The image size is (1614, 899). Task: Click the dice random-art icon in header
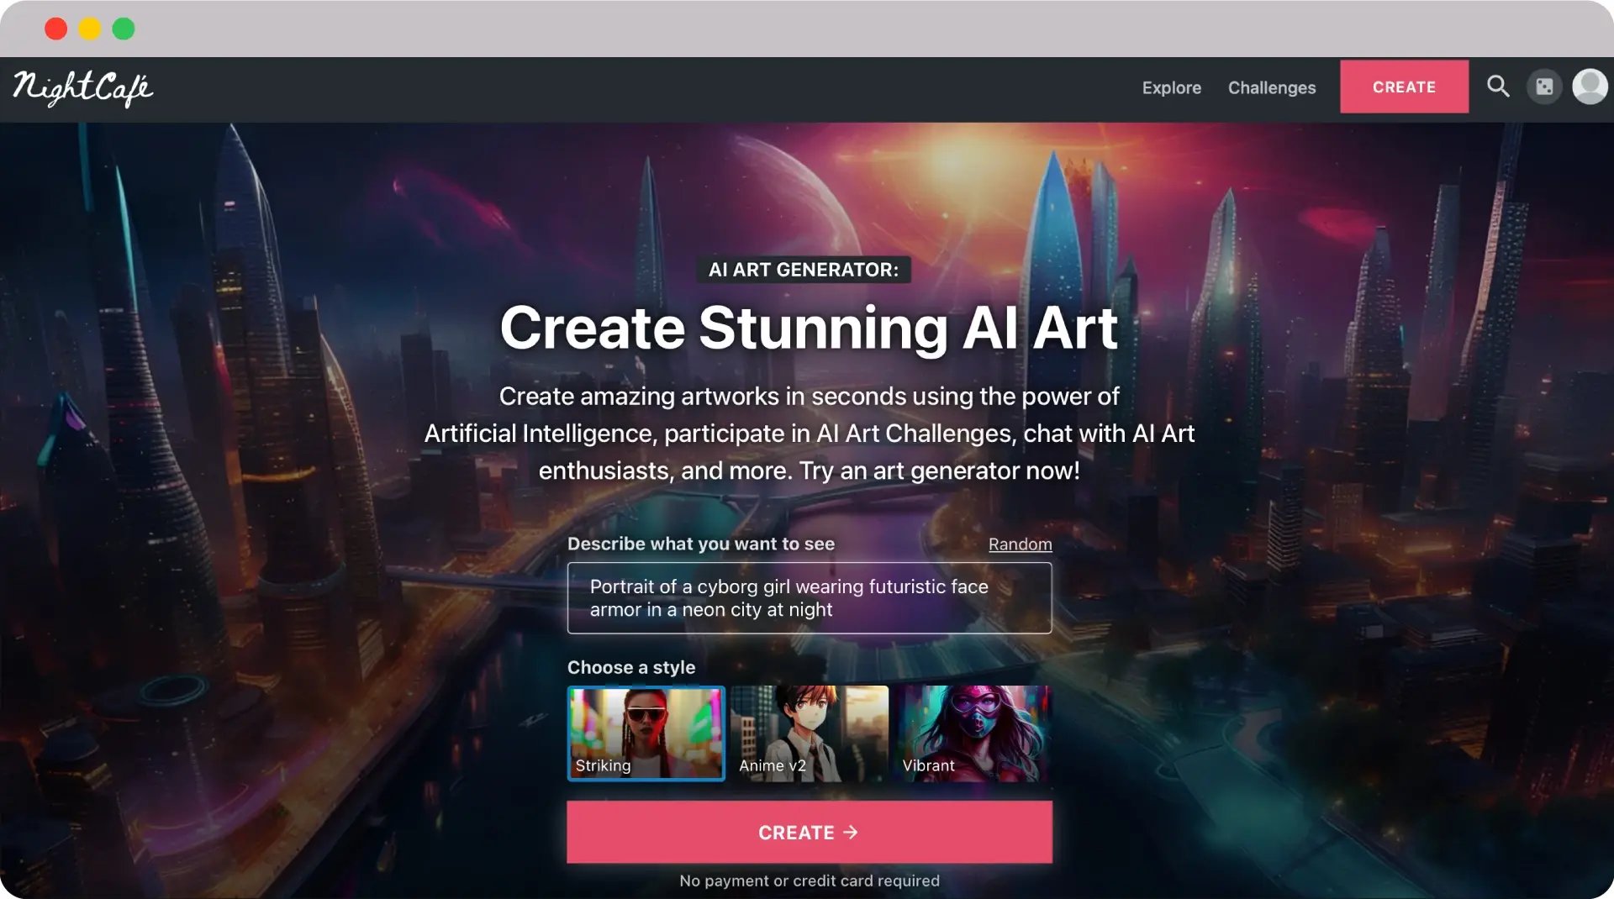(1544, 87)
